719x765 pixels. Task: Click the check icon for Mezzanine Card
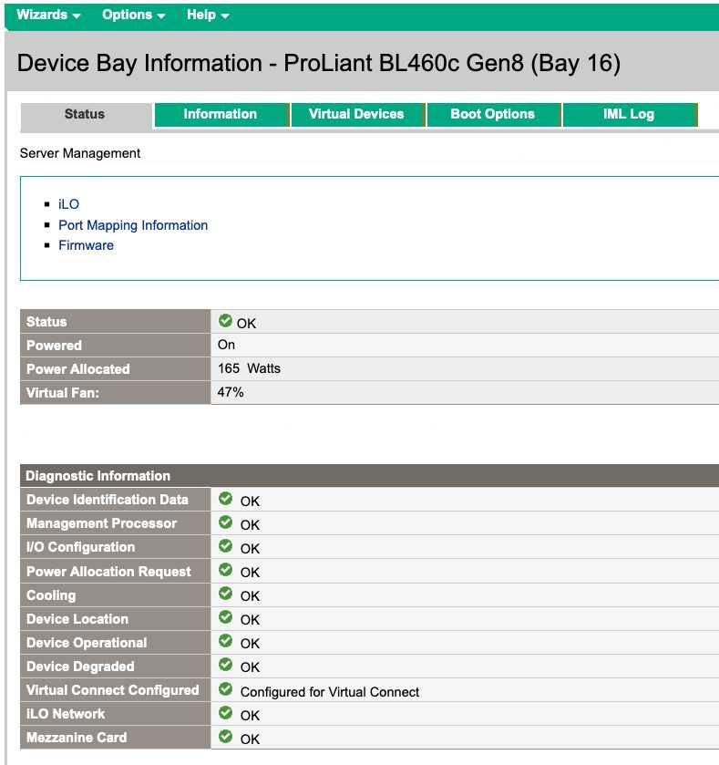225,736
